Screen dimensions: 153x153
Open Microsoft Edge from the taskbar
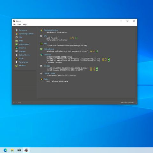[5, 150]
